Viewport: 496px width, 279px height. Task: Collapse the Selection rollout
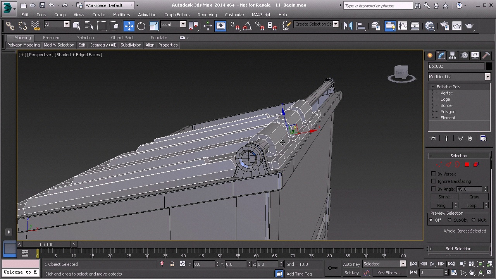pyautogui.click(x=458, y=156)
